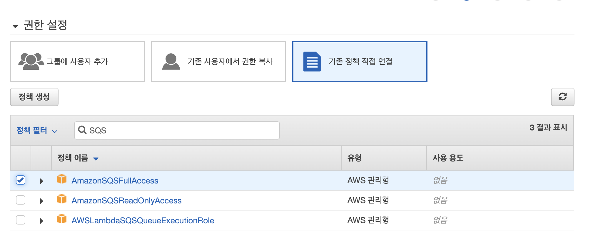Click 없음 in the AmazonSQSFullAccess row
Image resolution: width=598 pixels, height=238 pixels.
440,180
